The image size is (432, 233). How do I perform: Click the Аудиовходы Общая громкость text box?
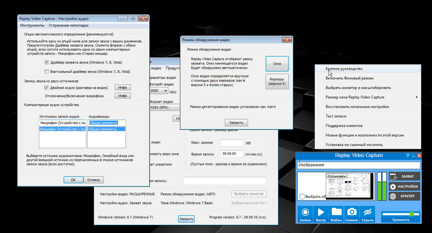(x=107, y=123)
